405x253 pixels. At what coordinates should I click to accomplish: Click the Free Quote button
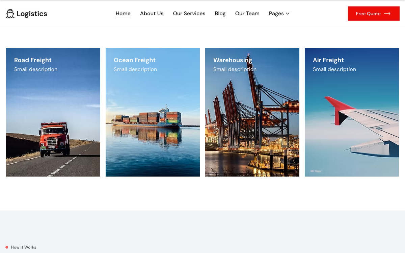(374, 14)
